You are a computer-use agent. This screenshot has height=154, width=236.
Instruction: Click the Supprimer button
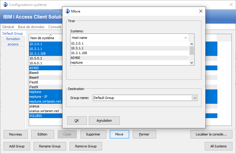93,134
